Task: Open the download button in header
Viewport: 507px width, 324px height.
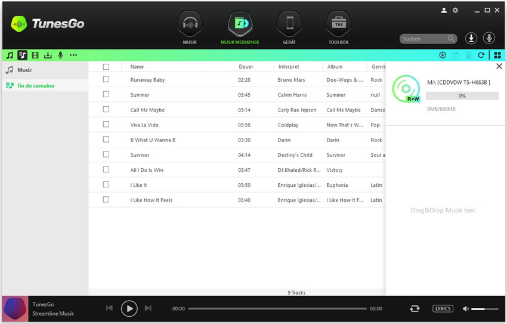Action: point(471,38)
